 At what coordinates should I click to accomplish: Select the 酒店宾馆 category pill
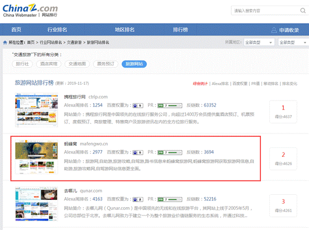pyautogui.click(x=49, y=64)
